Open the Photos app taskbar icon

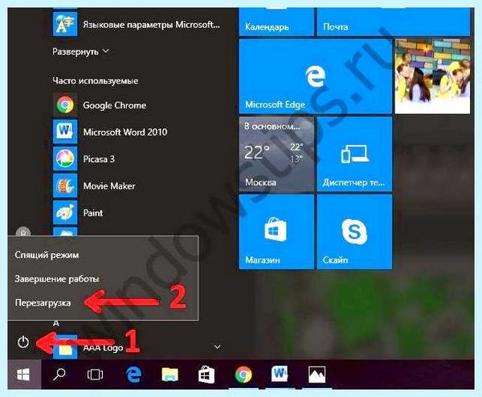[x=317, y=375]
